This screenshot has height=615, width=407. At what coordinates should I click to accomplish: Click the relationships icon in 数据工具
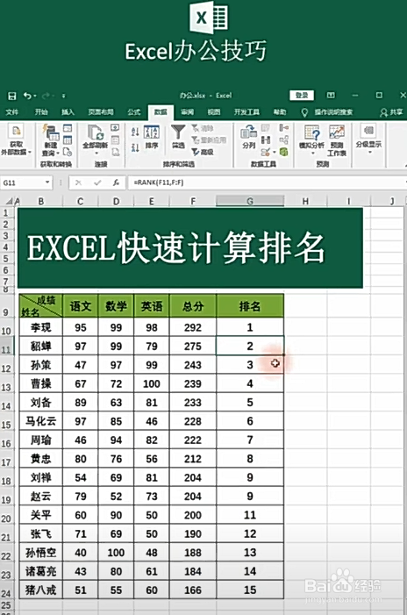tap(284, 140)
